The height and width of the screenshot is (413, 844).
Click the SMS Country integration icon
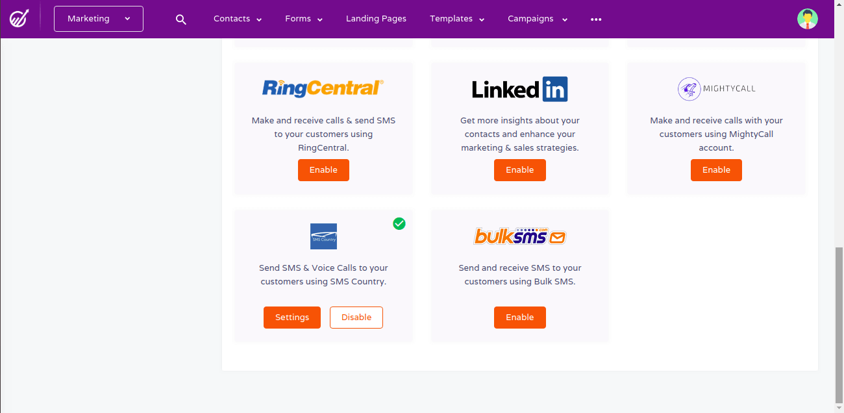tap(323, 236)
